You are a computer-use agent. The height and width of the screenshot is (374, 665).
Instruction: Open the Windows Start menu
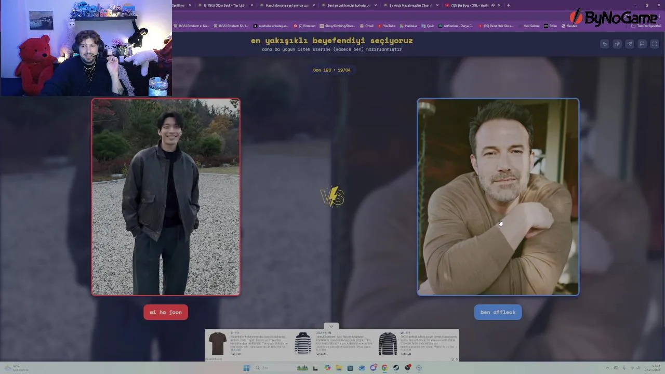pos(246,368)
